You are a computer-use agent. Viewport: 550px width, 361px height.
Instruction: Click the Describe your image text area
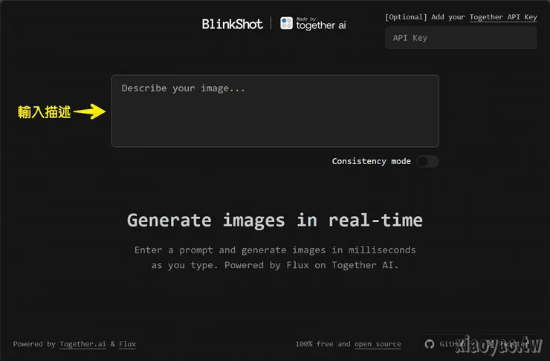(275, 111)
